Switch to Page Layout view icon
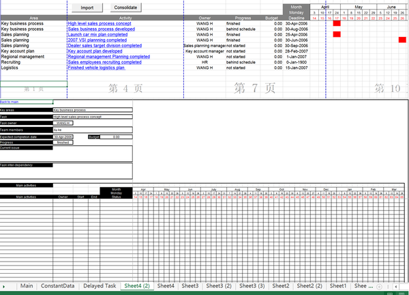Viewport: 409px width, 295px height. coord(402,294)
